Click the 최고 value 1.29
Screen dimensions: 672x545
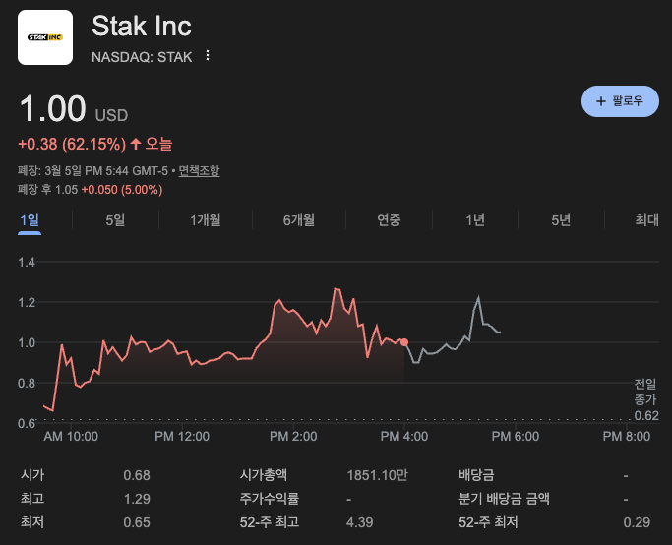coord(137,499)
